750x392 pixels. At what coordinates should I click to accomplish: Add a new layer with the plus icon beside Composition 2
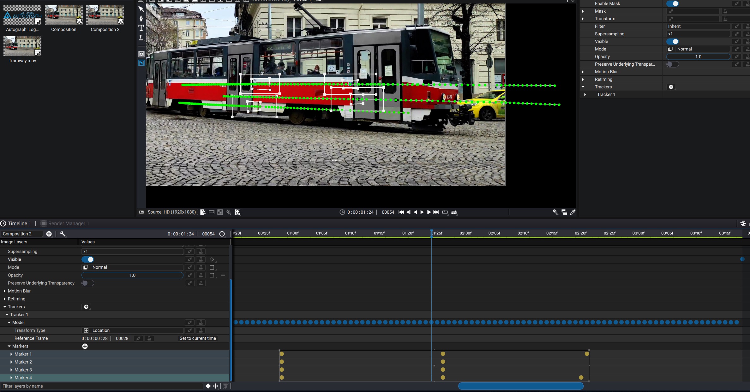point(49,234)
